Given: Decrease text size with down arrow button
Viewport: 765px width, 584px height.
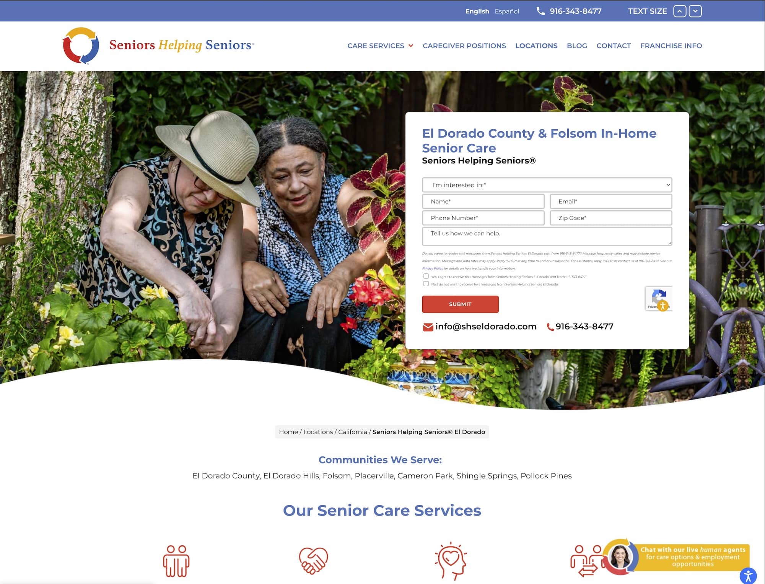Looking at the screenshot, I should coord(695,11).
